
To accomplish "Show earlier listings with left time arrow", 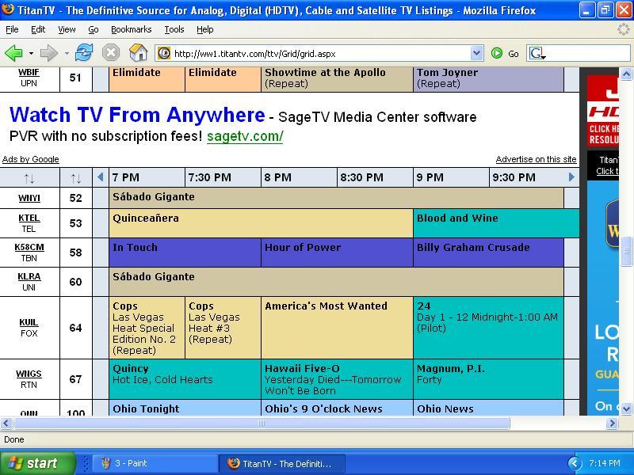I will tap(101, 177).
